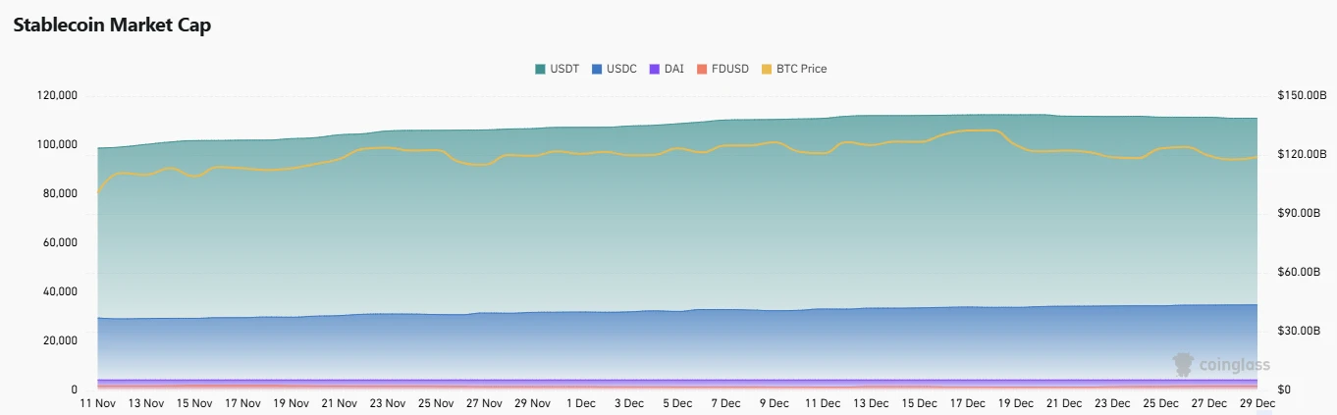Click the 25 Nov axis marker
This screenshot has height=415, width=1337.
coord(436,403)
